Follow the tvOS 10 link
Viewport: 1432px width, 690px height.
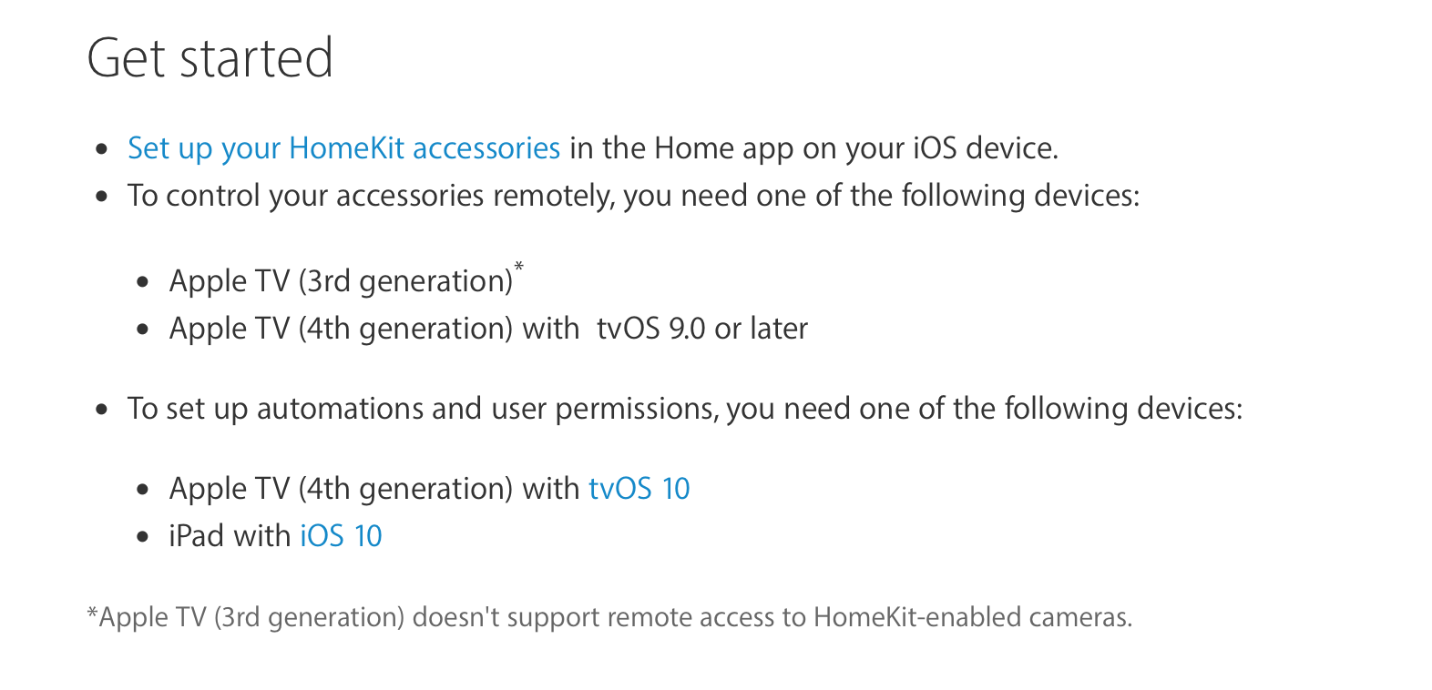click(x=639, y=489)
